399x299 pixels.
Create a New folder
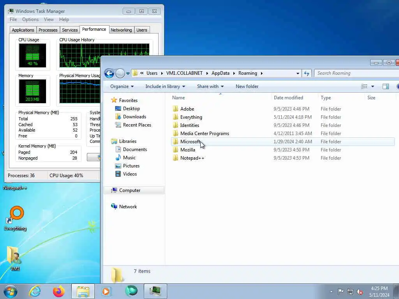tap(247, 86)
